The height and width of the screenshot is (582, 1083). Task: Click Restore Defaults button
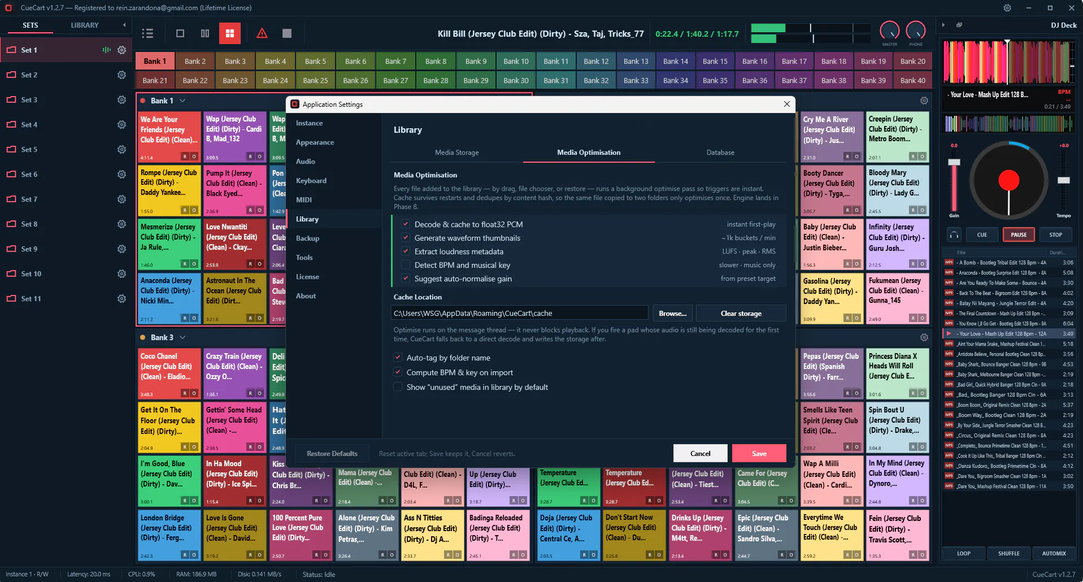332,454
